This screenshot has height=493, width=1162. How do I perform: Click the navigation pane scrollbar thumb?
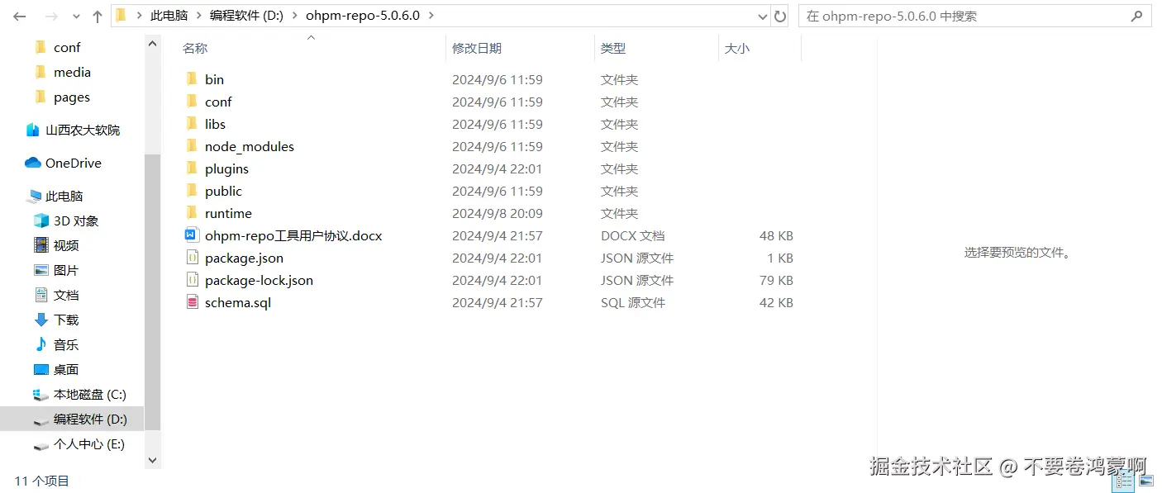pos(152,292)
